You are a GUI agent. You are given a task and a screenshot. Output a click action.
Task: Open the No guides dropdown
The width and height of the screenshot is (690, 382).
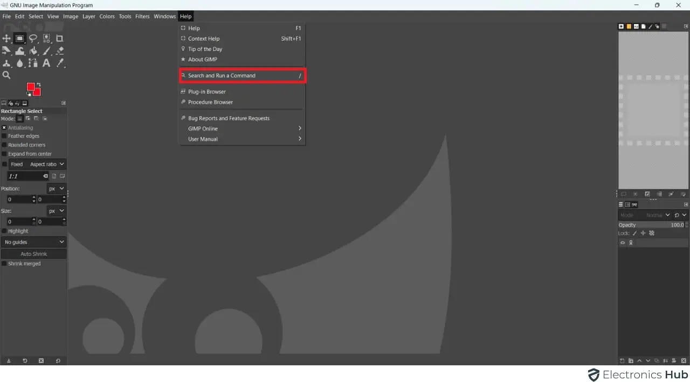[x=33, y=242]
